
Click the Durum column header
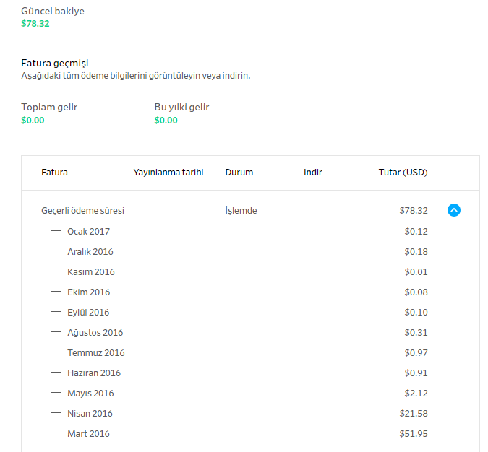(239, 173)
